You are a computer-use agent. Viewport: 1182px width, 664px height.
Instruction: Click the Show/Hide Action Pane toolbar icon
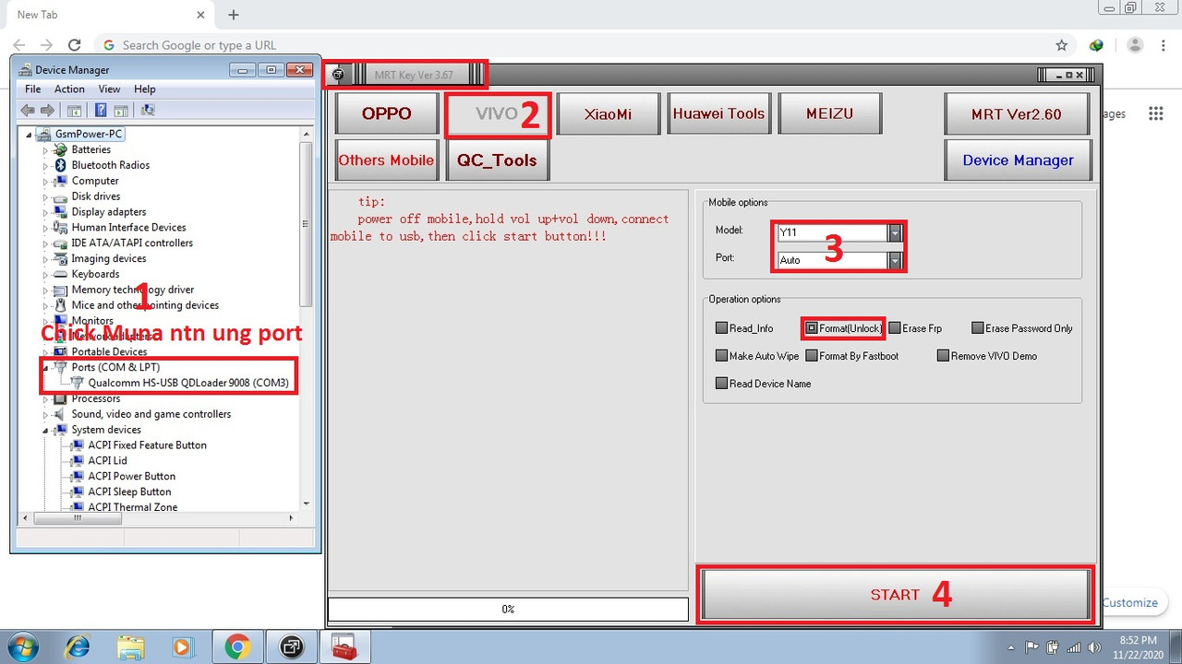[121, 111]
